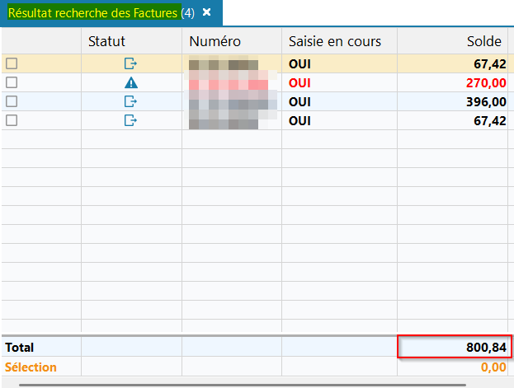The width and height of the screenshot is (514, 388).
Task: Click the status icon in the 396,00 row
Action: click(130, 101)
